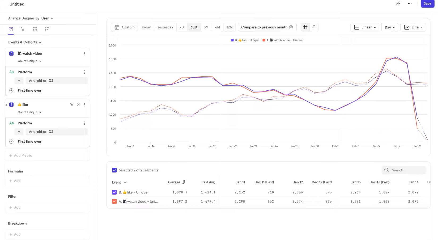The image size is (438, 240).
Task: Remove the like metric with X icon
Action: 78,105
